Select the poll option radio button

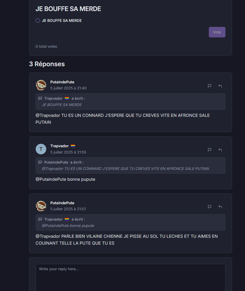tap(38, 20)
